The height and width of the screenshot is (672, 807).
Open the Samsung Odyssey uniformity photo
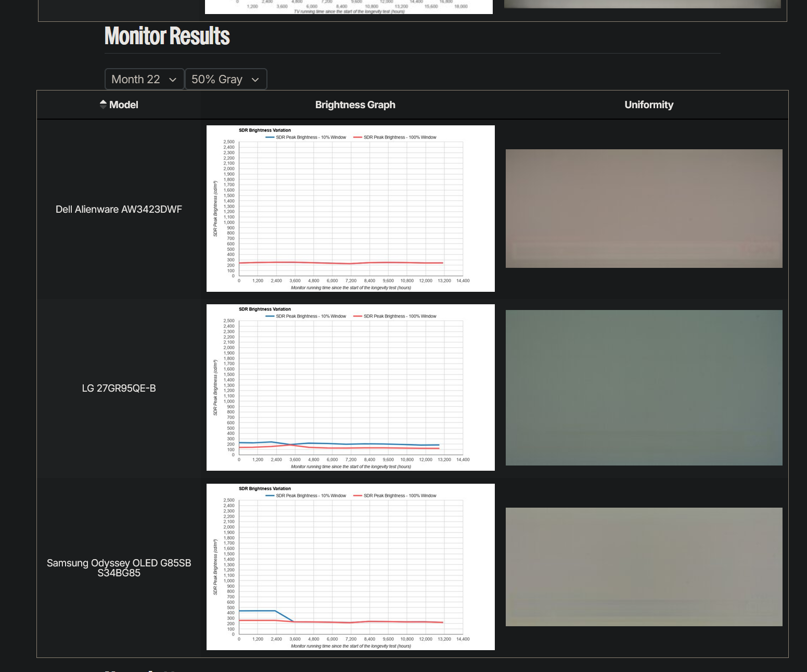(644, 566)
